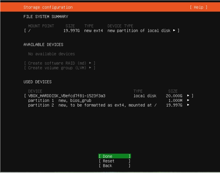The width and height of the screenshot is (220, 173).
Task: Click the FILE SYSTEM SUMMARY heading
Action: [x=46, y=17]
